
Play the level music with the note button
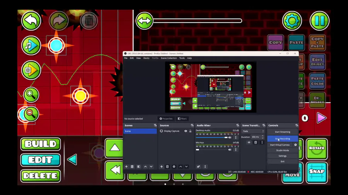(31, 45)
